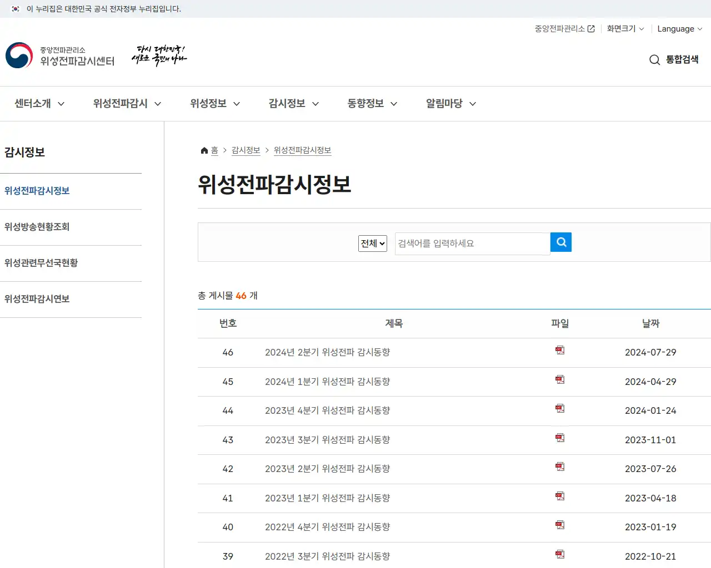
Task: Open the 중앙전파관리소 external link
Action: tap(564, 29)
